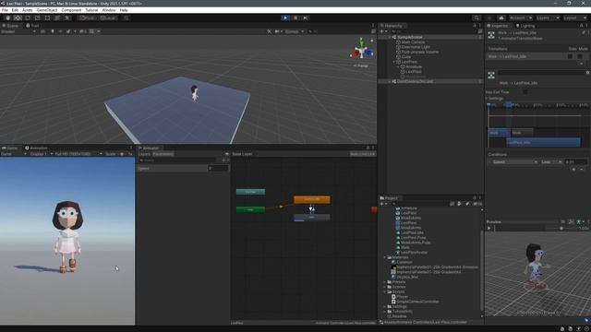Viewport: 591px width, 332px height.
Task: Open the GameObject menu
Action: (x=47, y=10)
